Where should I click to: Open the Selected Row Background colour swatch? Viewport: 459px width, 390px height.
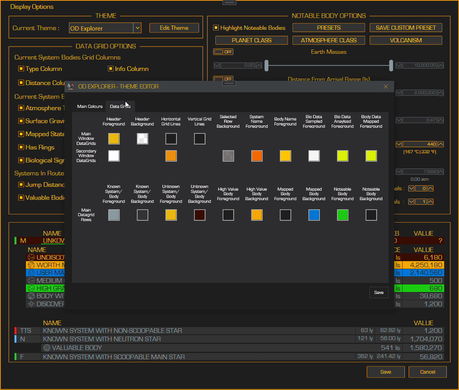[228, 156]
